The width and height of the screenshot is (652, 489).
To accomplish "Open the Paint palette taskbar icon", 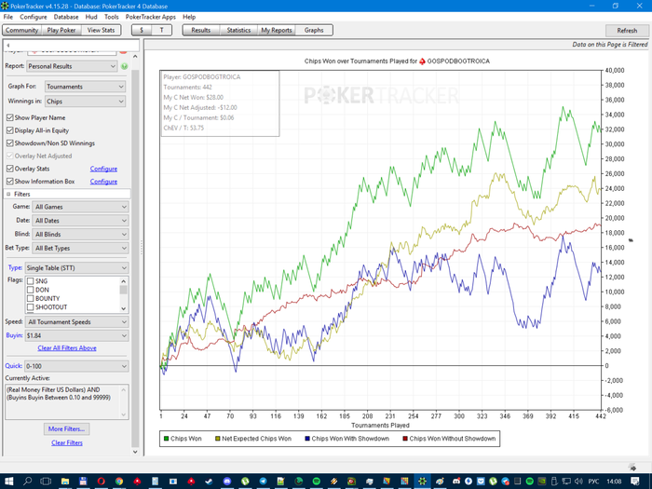I will [x=441, y=482].
